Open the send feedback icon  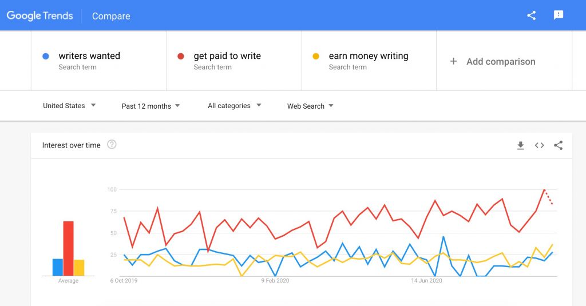[559, 15]
